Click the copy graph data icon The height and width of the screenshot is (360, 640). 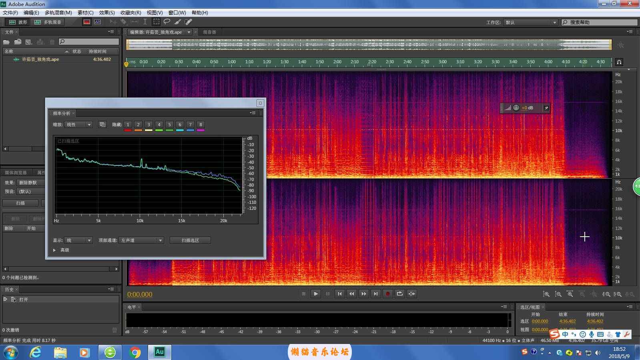tap(102, 125)
